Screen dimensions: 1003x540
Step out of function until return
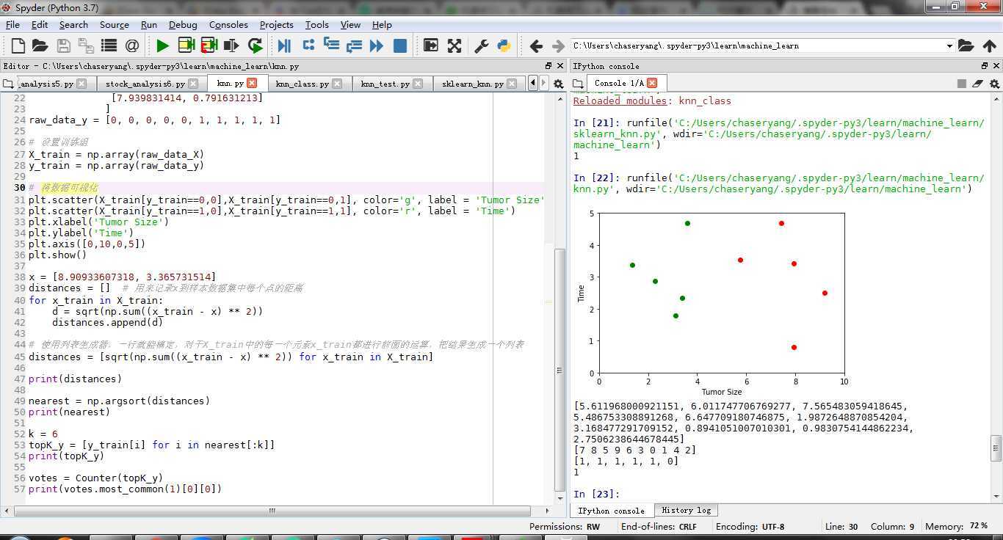tap(354, 45)
